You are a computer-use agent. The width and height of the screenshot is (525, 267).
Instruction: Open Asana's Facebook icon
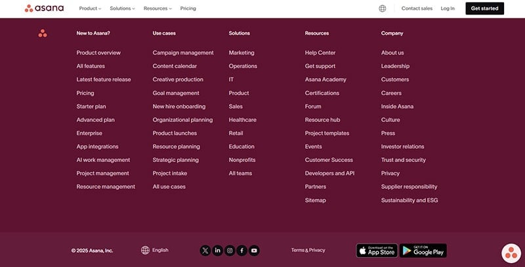click(x=241, y=250)
